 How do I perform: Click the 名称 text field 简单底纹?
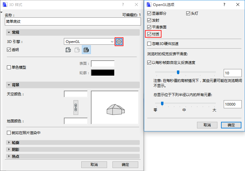73,21
